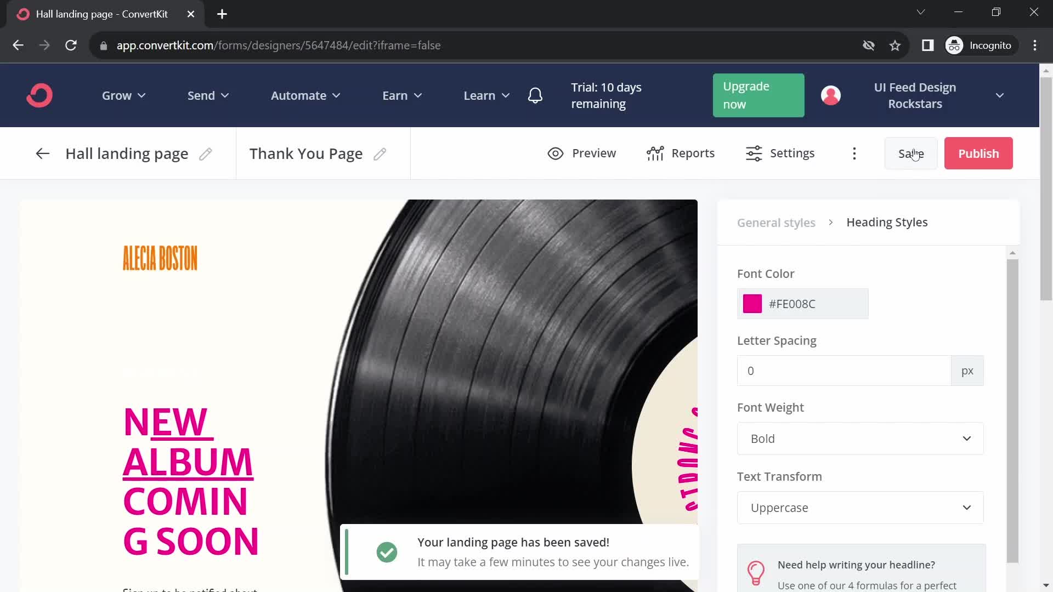The width and height of the screenshot is (1053, 592).
Task: Save the current landing page changes
Action: tap(910, 153)
